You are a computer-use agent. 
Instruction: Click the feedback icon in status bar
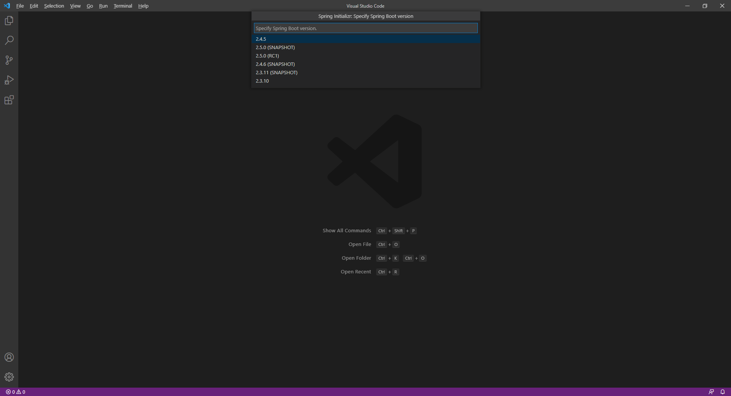click(x=711, y=392)
